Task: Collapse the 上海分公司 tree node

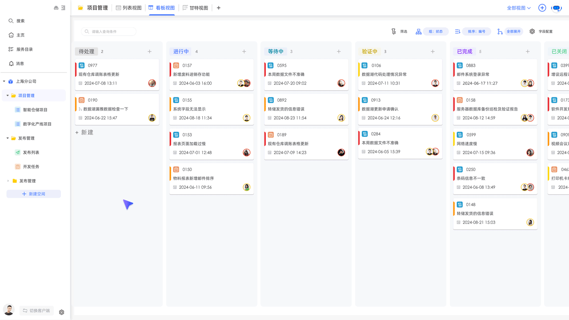Action: (4, 81)
